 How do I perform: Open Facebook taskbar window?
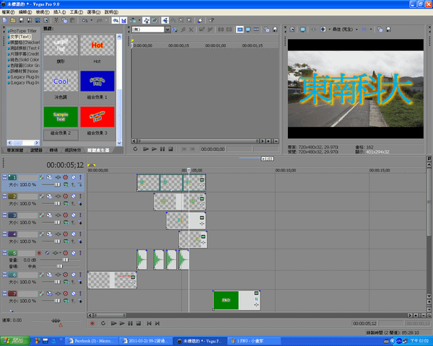tap(92, 341)
